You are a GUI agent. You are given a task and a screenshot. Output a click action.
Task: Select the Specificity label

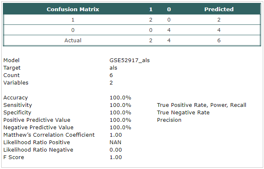point(17,112)
